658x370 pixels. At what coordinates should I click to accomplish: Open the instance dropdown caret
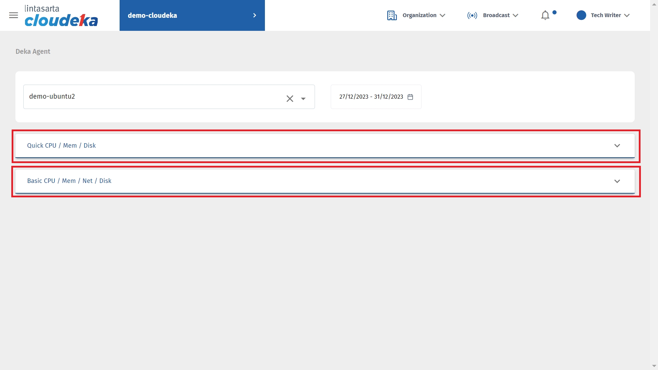pyautogui.click(x=303, y=99)
